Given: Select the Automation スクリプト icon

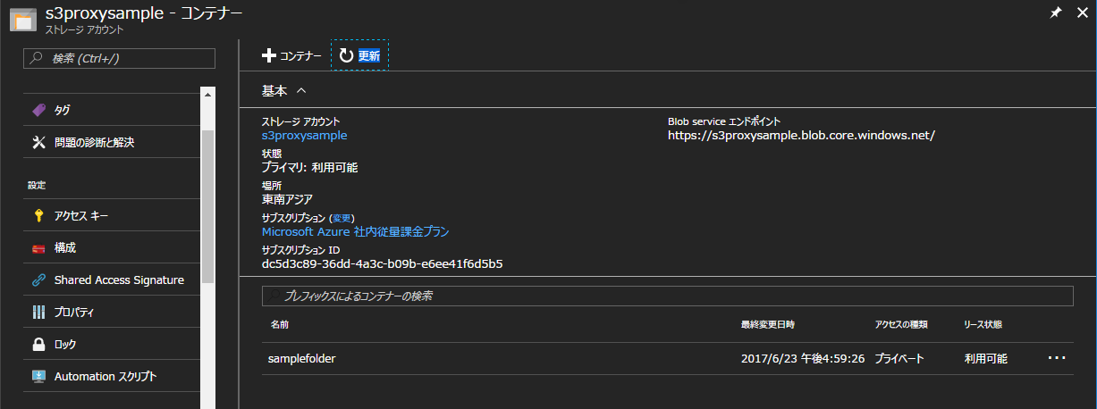Looking at the screenshot, I should (38, 376).
